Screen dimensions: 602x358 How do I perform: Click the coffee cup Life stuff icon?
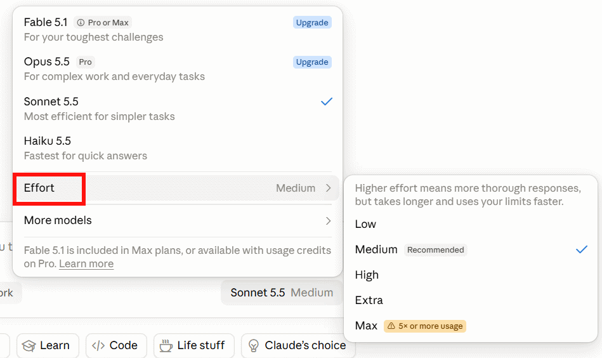pos(166,345)
